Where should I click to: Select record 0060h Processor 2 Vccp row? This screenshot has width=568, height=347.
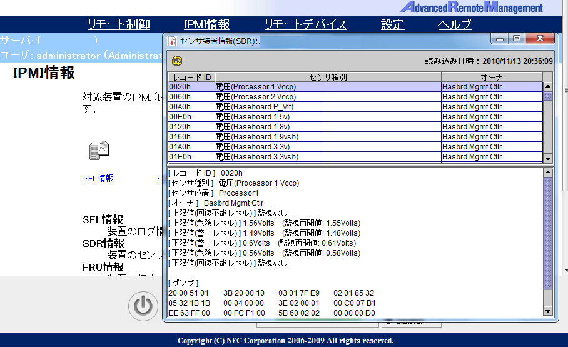click(355, 97)
